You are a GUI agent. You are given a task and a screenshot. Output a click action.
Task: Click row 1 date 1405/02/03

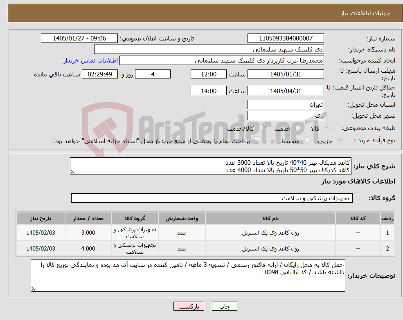click(41, 233)
